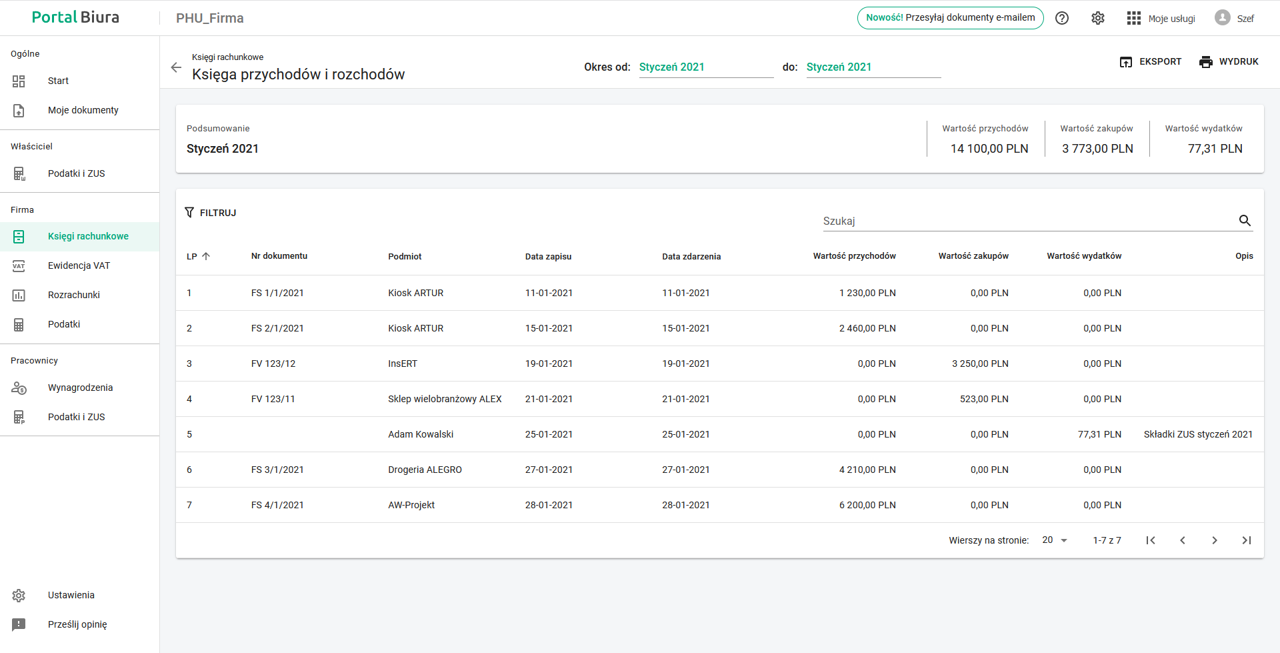The image size is (1280, 653).
Task: Navigate to Rozrachunki section
Action: point(73,295)
